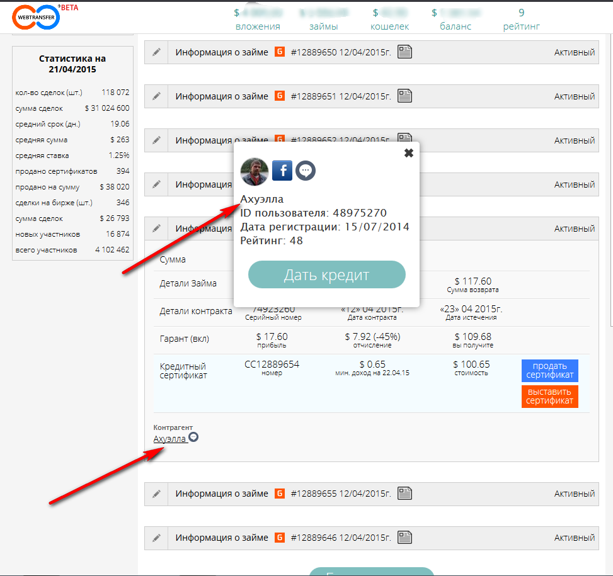Open document icon for loan #12889650
This screenshot has height=576, width=613.
coord(404,52)
